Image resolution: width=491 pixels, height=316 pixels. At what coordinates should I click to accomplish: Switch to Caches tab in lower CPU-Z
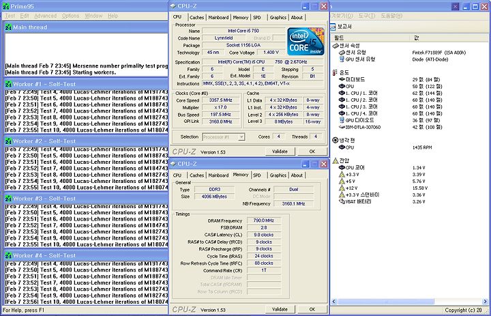[197, 175]
